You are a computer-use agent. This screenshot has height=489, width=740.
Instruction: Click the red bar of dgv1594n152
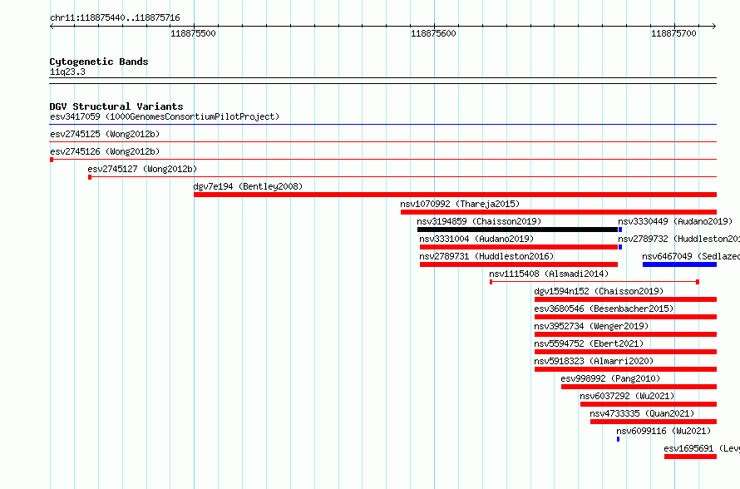[x=625, y=299]
